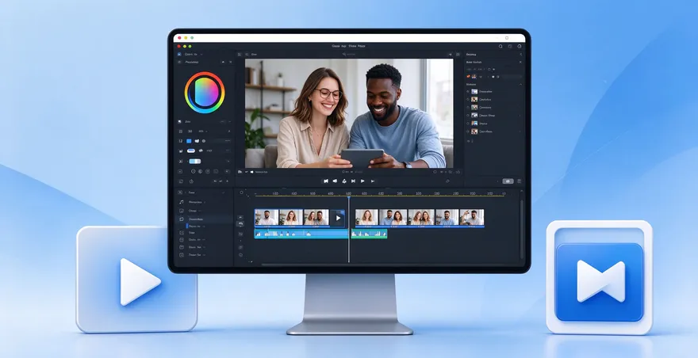
Task: Toggle the white-blue pill switch in the left panel
Action: coord(191,150)
